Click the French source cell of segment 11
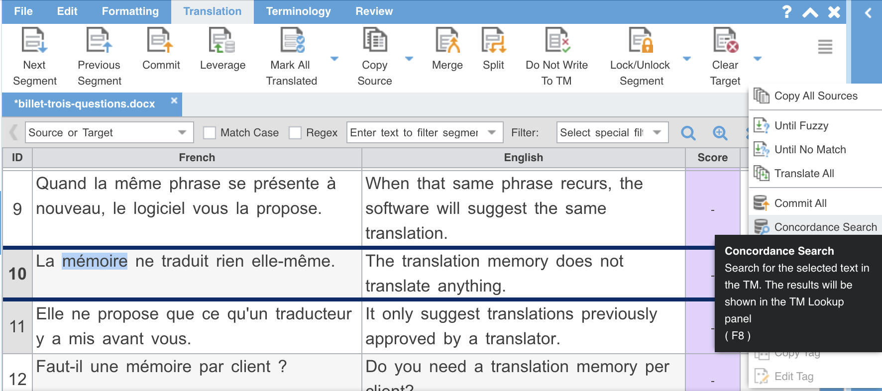The height and width of the screenshot is (391, 882). (197, 327)
